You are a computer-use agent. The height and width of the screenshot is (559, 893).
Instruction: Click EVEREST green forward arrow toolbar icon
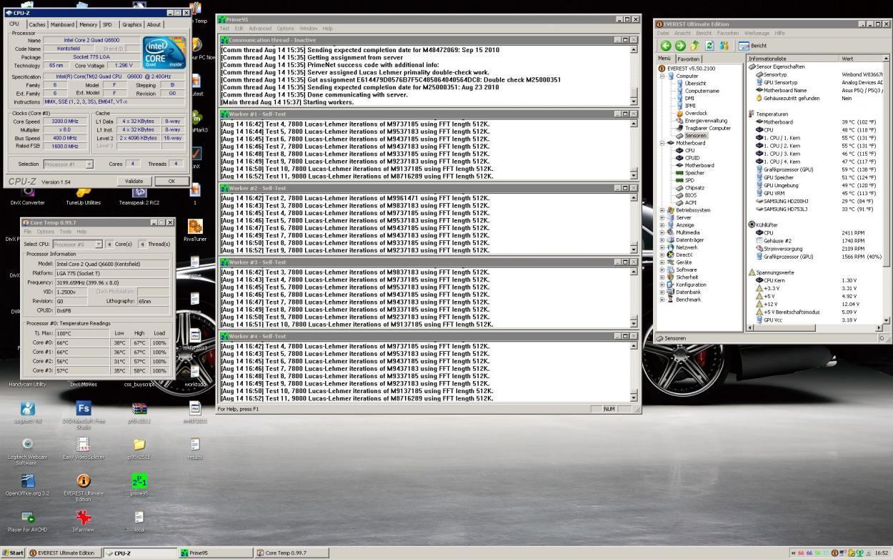680,45
